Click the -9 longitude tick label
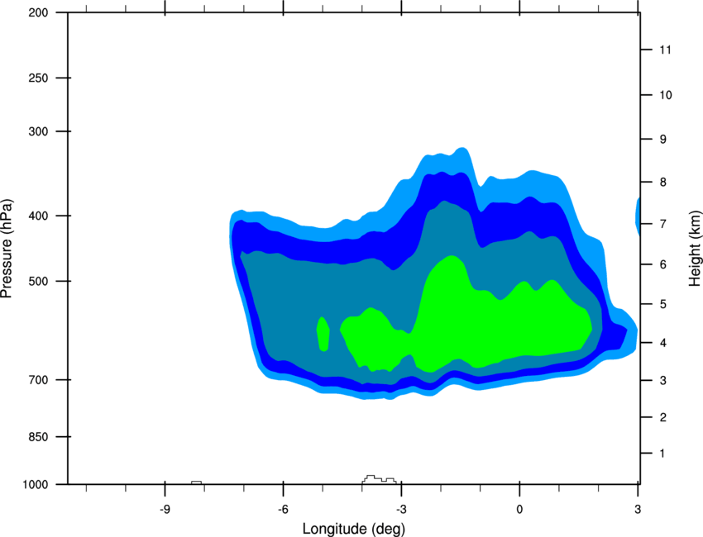Screen dimensions: 703x537 165,510
